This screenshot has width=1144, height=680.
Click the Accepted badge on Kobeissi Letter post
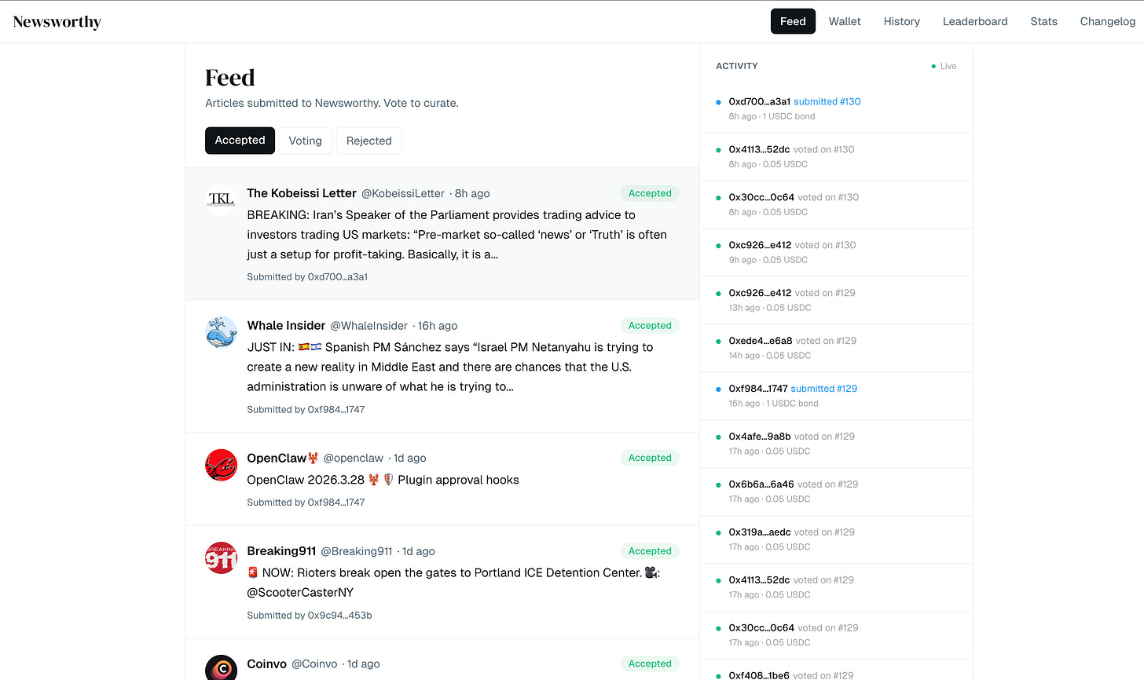tap(650, 193)
